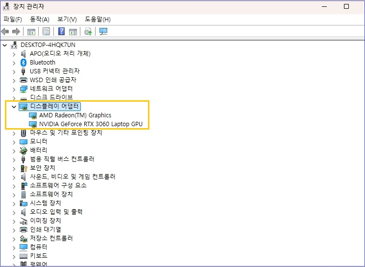
Task: Open the 동작(A) menu
Action: 40,19
